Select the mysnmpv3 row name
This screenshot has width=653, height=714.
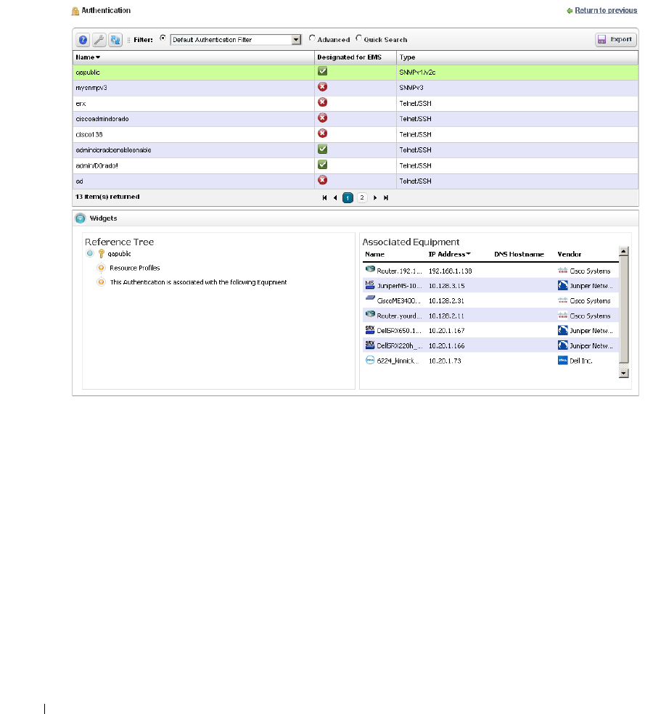point(91,88)
